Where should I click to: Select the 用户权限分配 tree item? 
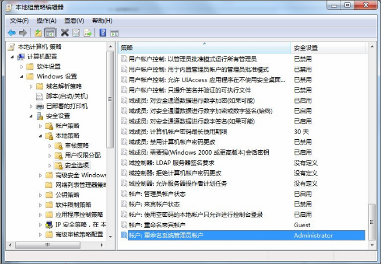[x=82, y=155]
